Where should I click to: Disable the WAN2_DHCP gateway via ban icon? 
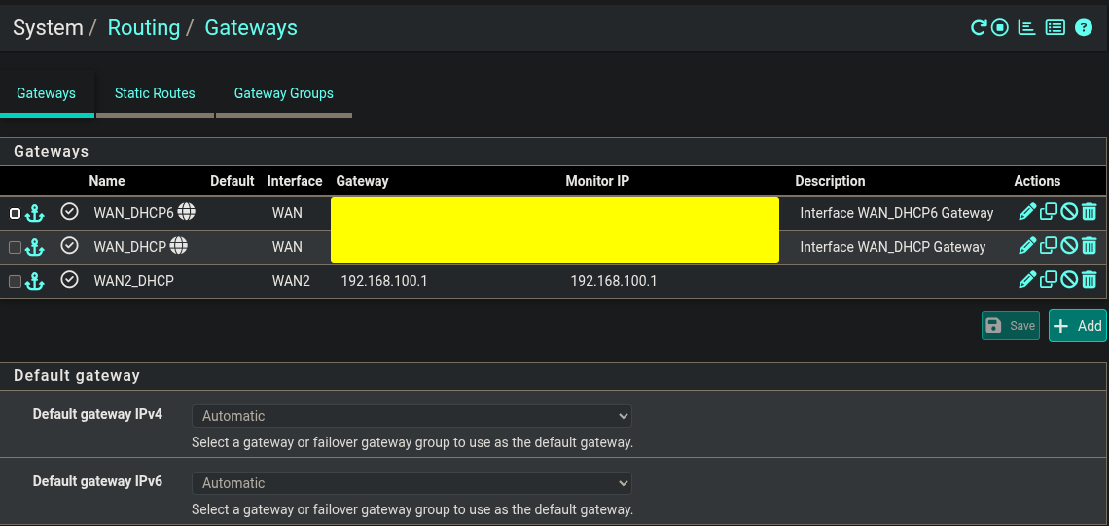1069,280
